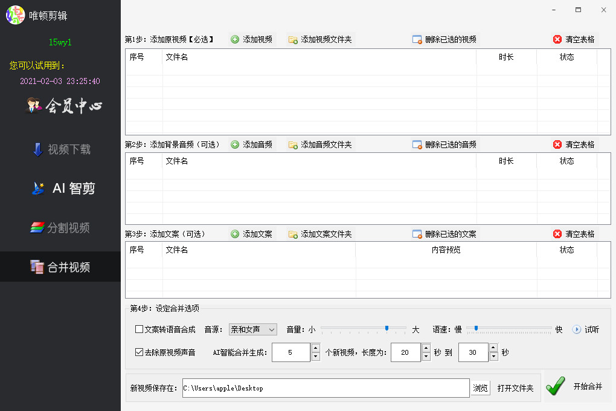This screenshot has width=616, height=411.
Task: Add audio with 添加音频
Action: (252, 144)
